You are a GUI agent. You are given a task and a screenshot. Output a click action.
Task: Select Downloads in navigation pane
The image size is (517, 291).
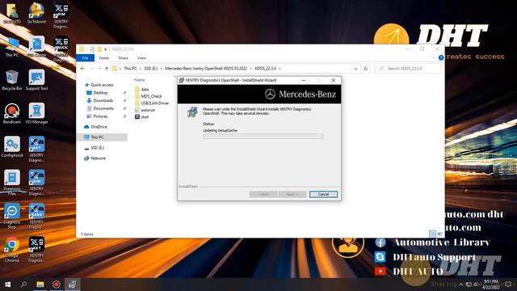(103, 100)
